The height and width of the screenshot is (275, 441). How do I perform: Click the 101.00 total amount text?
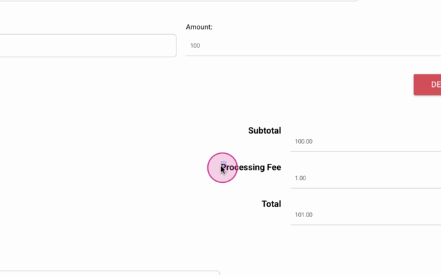tap(303, 215)
